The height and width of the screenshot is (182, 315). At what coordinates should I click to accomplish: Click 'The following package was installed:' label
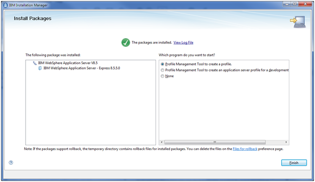53,55
